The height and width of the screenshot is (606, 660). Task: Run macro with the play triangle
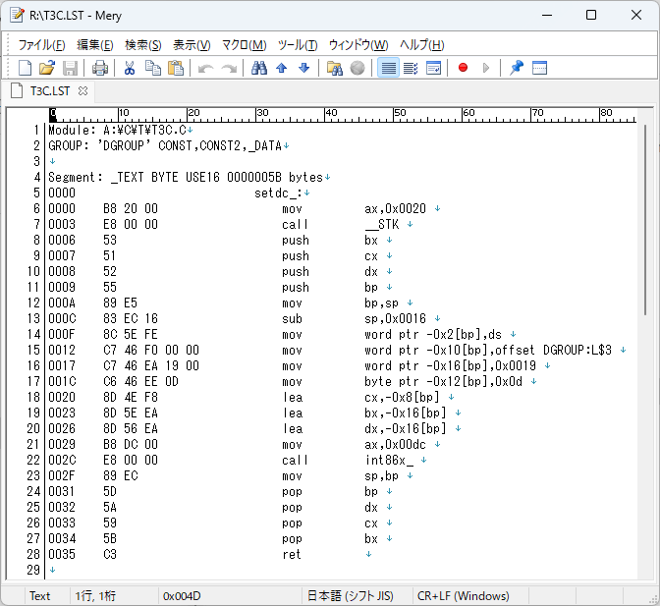click(x=486, y=68)
